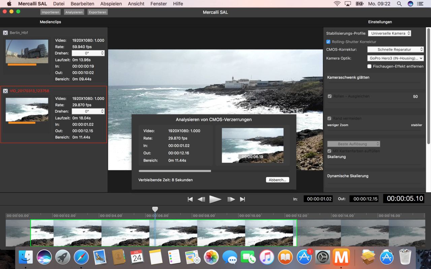Open Contacts book in the Dock
This screenshot has width=431, height=269.
[x=118, y=258]
